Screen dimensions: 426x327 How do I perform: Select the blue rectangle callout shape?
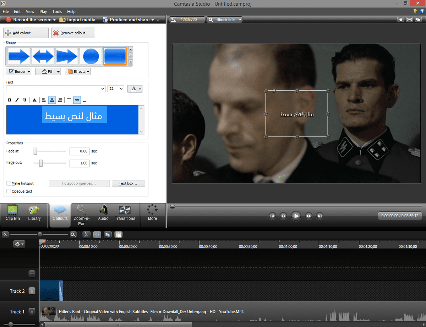pos(115,56)
